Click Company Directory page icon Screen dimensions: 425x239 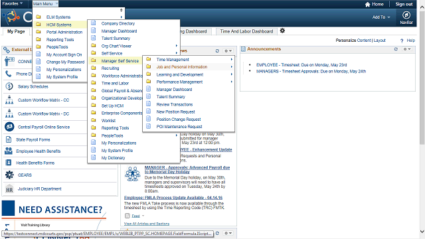94,23
